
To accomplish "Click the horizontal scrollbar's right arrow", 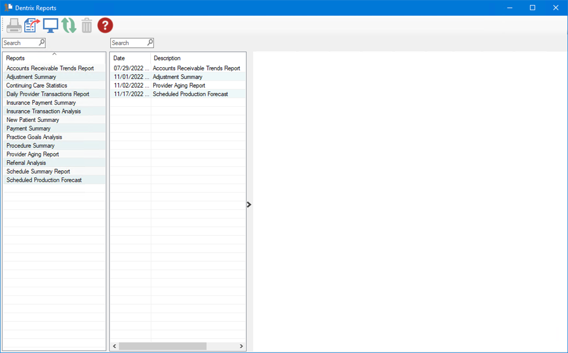I will pos(241,346).
